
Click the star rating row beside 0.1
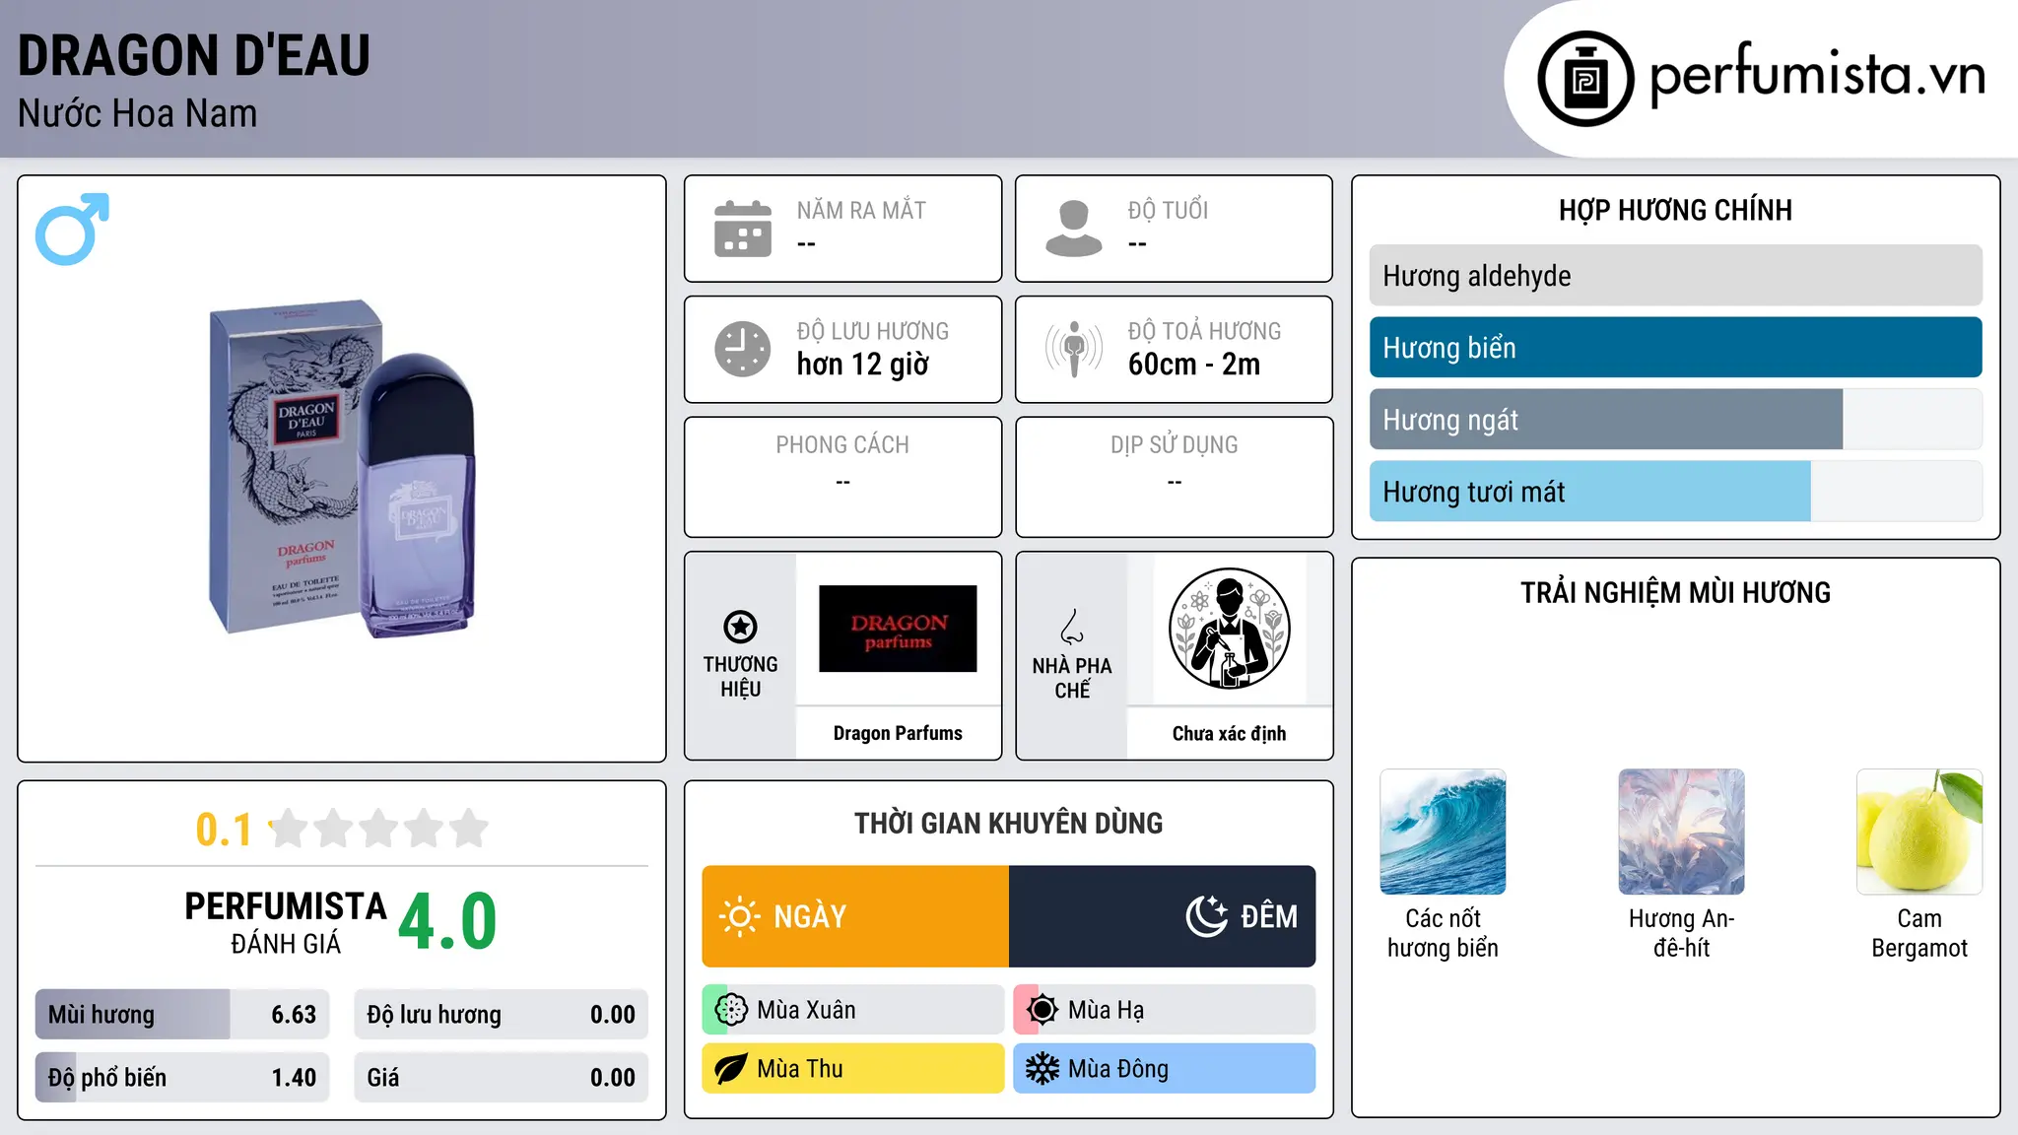click(379, 829)
